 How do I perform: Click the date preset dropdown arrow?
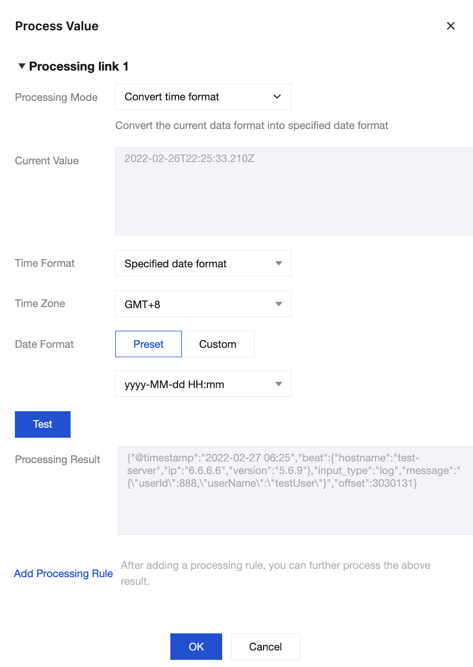278,384
